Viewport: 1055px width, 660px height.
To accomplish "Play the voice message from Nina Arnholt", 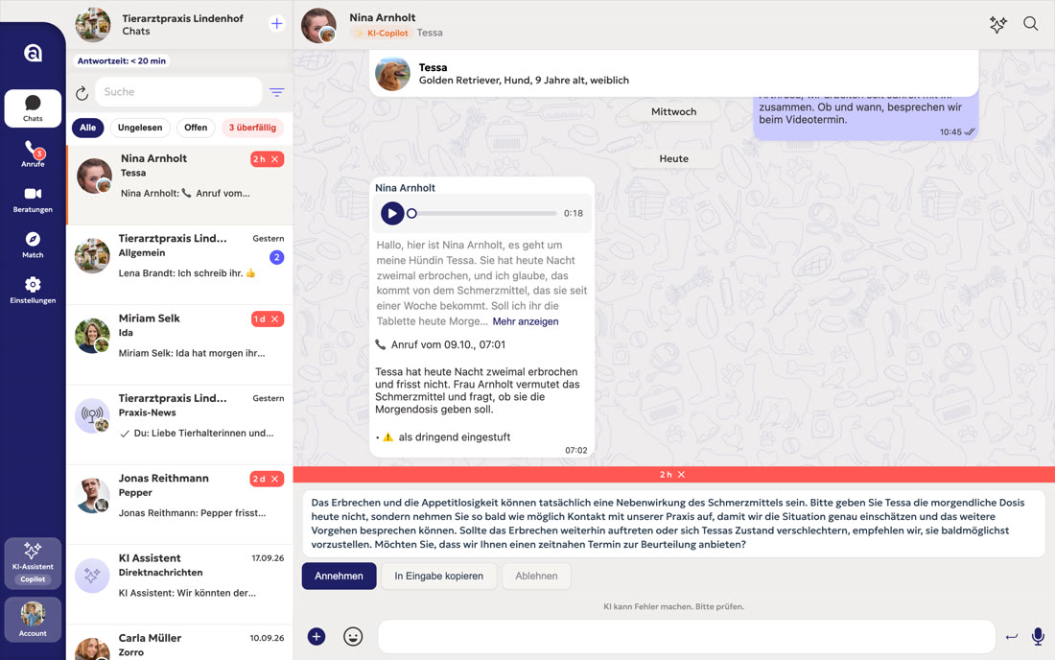I will coord(392,213).
